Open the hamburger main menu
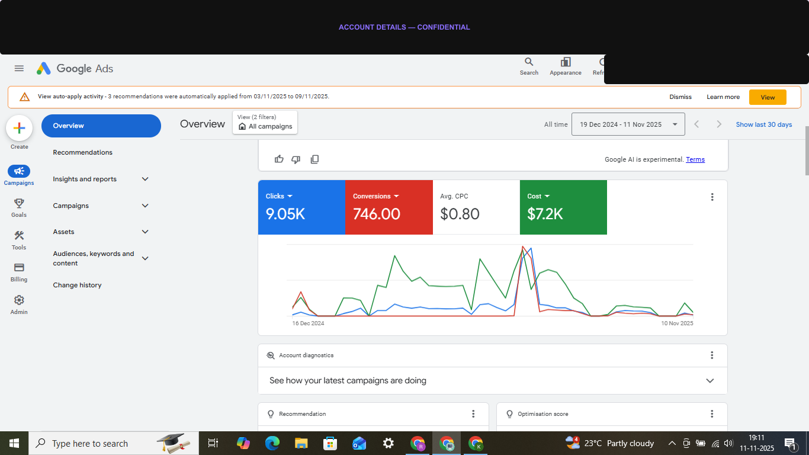This screenshot has width=809, height=455. 19,68
